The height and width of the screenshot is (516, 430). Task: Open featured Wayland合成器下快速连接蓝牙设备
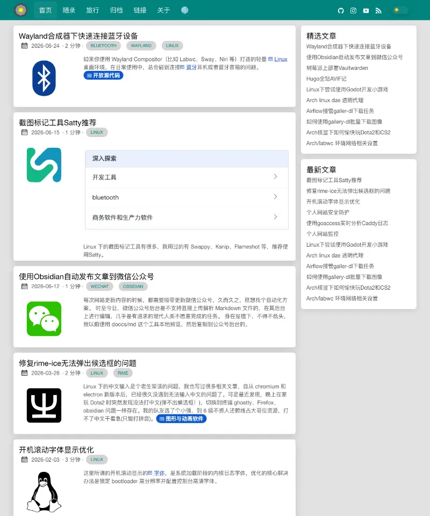click(348, 46)
